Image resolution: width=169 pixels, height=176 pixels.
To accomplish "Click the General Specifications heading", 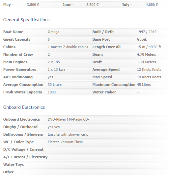I will pos(26,20).
